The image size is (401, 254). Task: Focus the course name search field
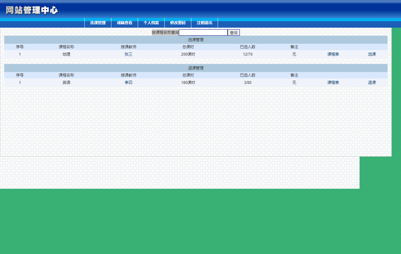(203, 32)
